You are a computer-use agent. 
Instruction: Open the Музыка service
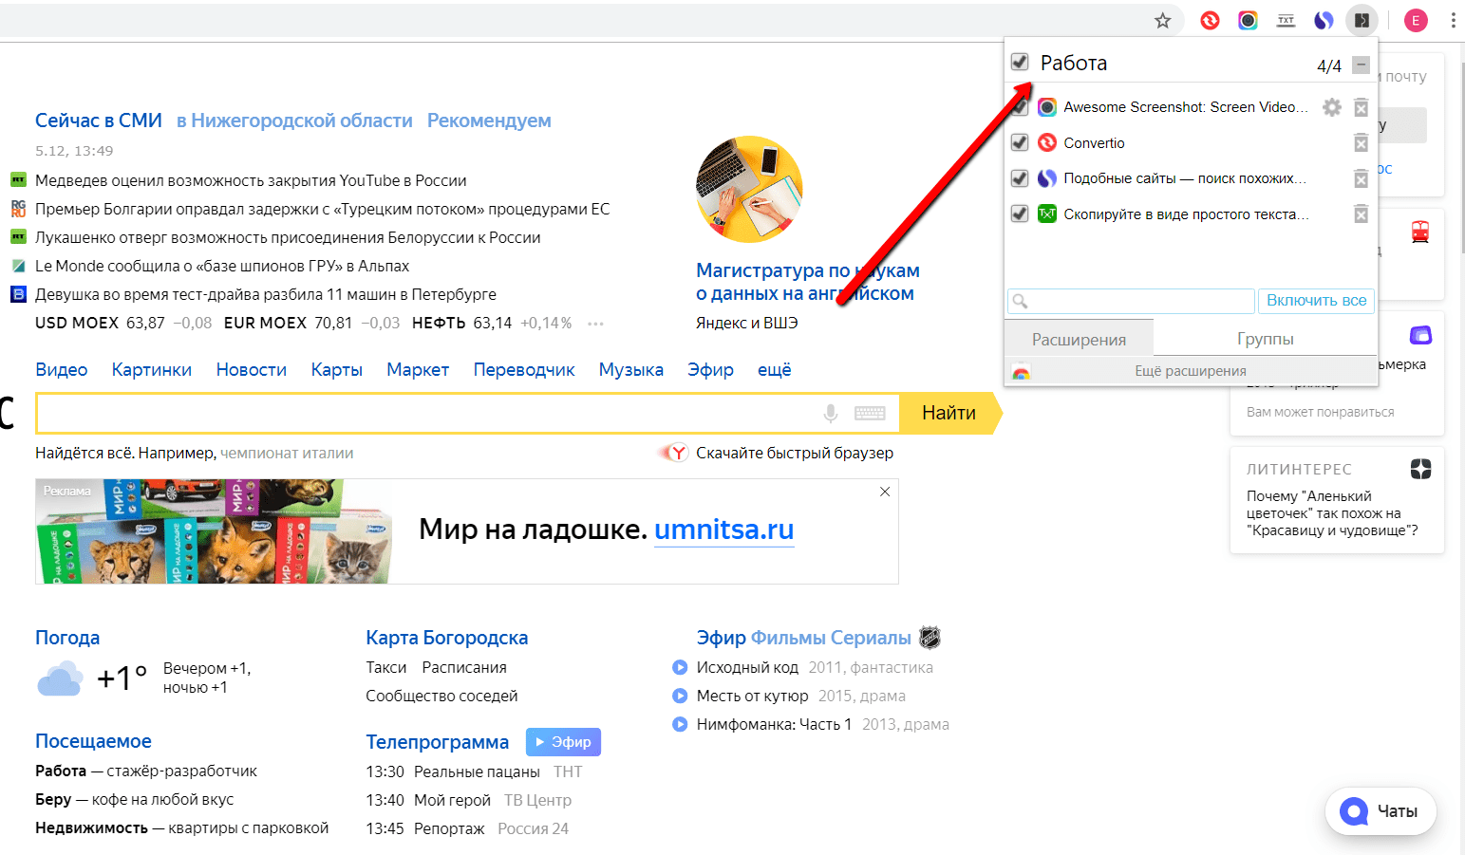point(630,370)
